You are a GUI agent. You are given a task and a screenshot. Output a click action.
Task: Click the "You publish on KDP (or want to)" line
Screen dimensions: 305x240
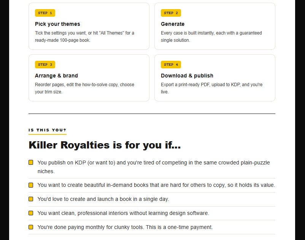[154, 167]
